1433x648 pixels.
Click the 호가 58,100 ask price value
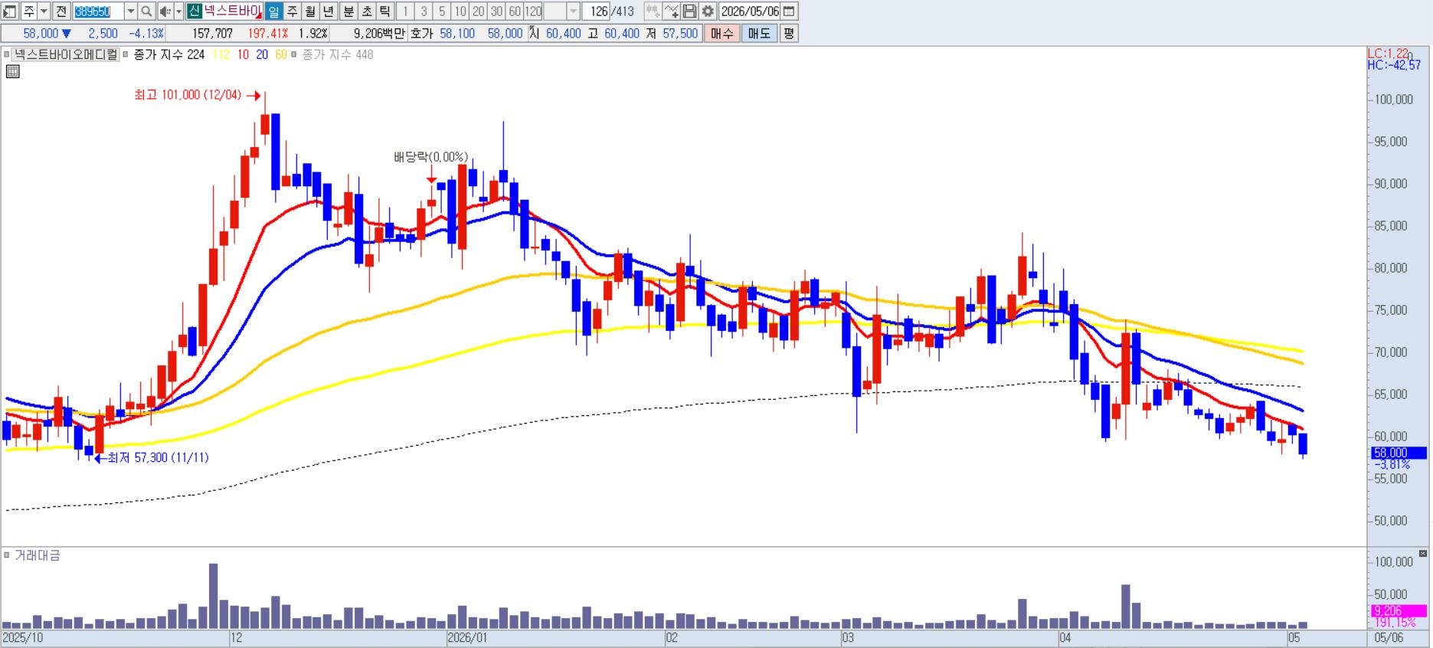[457, 34]
